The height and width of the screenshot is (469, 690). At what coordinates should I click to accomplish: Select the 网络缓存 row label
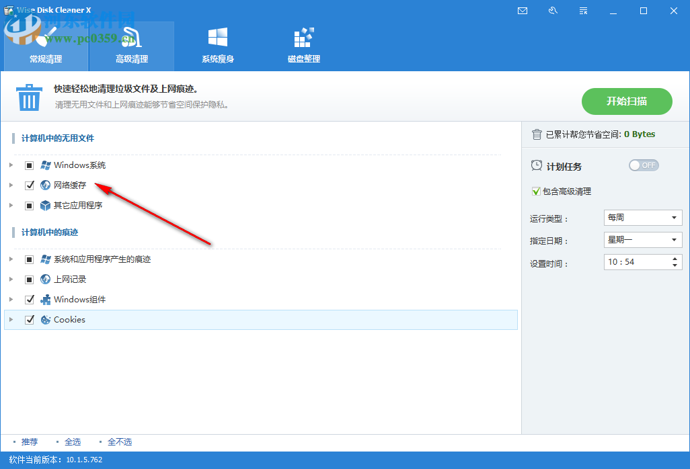point(70,185)
